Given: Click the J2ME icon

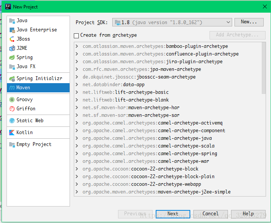Looking at the screenshot, I should (x=12, y=48).
